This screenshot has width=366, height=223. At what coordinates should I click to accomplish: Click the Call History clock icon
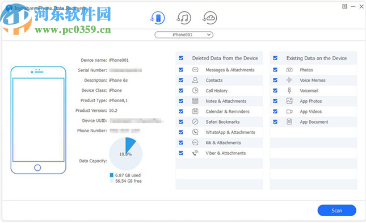[x=195, y=90]
